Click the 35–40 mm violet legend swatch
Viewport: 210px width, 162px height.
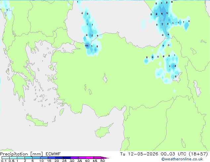(x=82, y=158)
